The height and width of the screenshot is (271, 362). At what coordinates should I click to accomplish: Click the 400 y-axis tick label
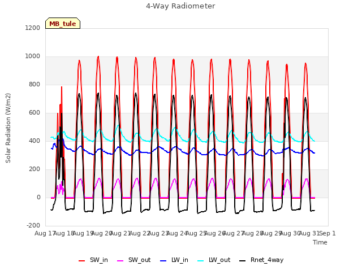point(35,141)
